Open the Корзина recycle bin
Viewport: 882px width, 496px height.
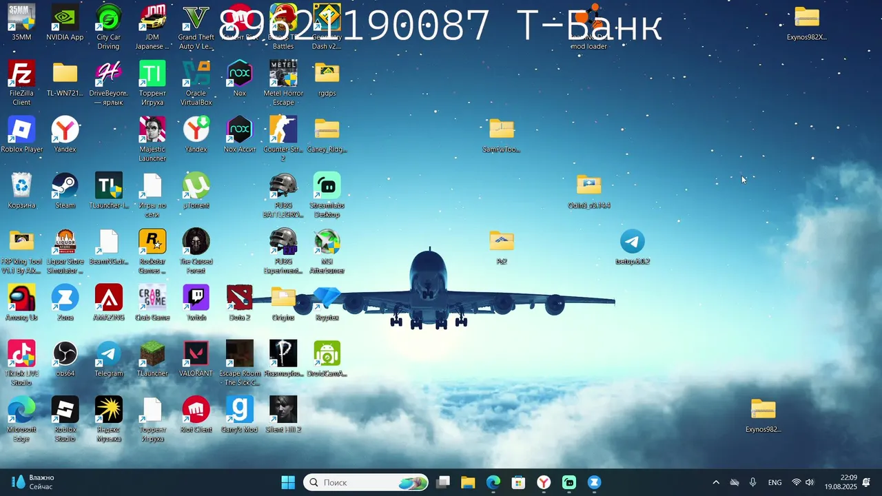click(21, 191)
